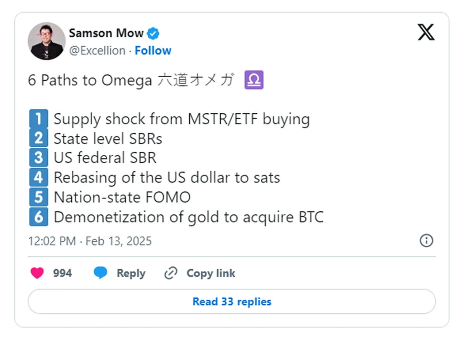Open Samson Mow's profile photo
This screenshot has width=459, height=337.
click(47, 41)
